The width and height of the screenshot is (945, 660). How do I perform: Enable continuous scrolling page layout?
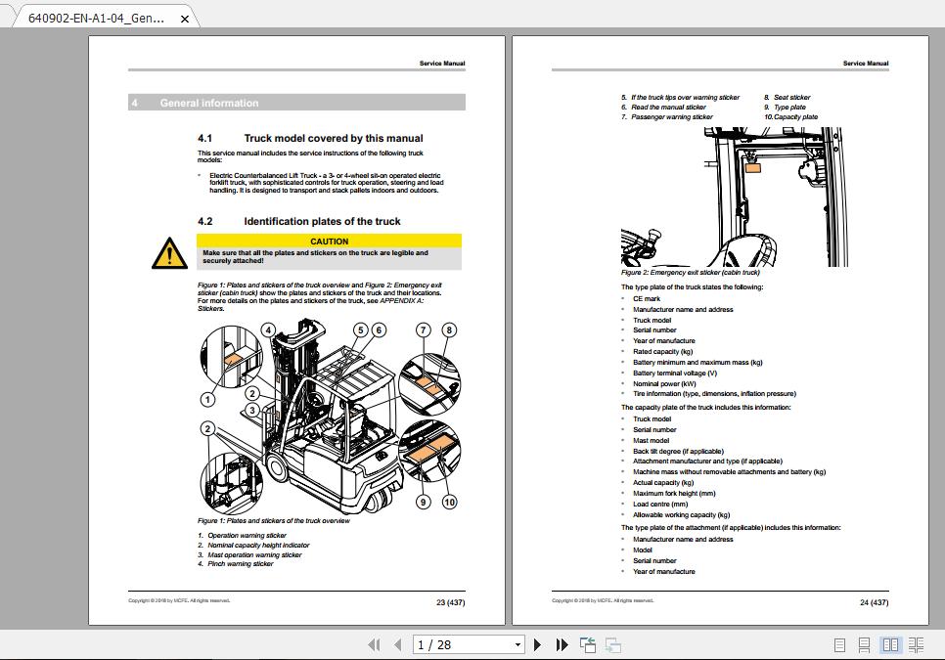coord(864,644)
